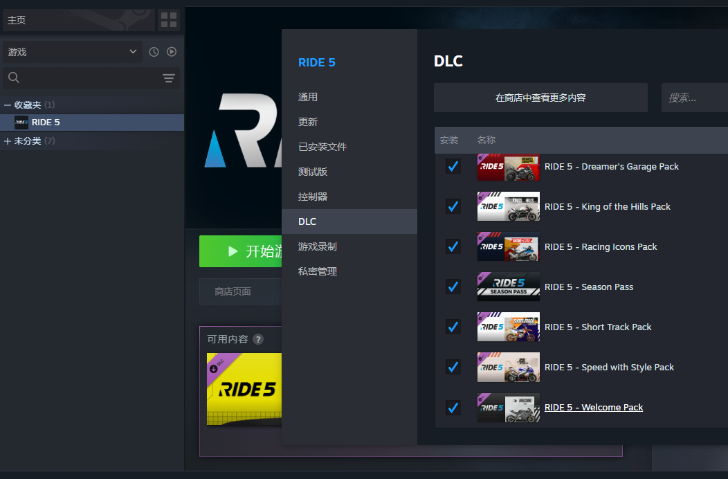Image resolution: width=728 pixels, height=479 pixels.
Task: Click the green Play button
Action: [x=240, y=251]
